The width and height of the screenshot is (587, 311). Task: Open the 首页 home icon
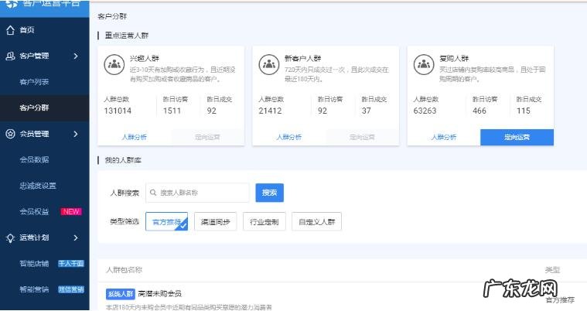(x=11, y=30)
